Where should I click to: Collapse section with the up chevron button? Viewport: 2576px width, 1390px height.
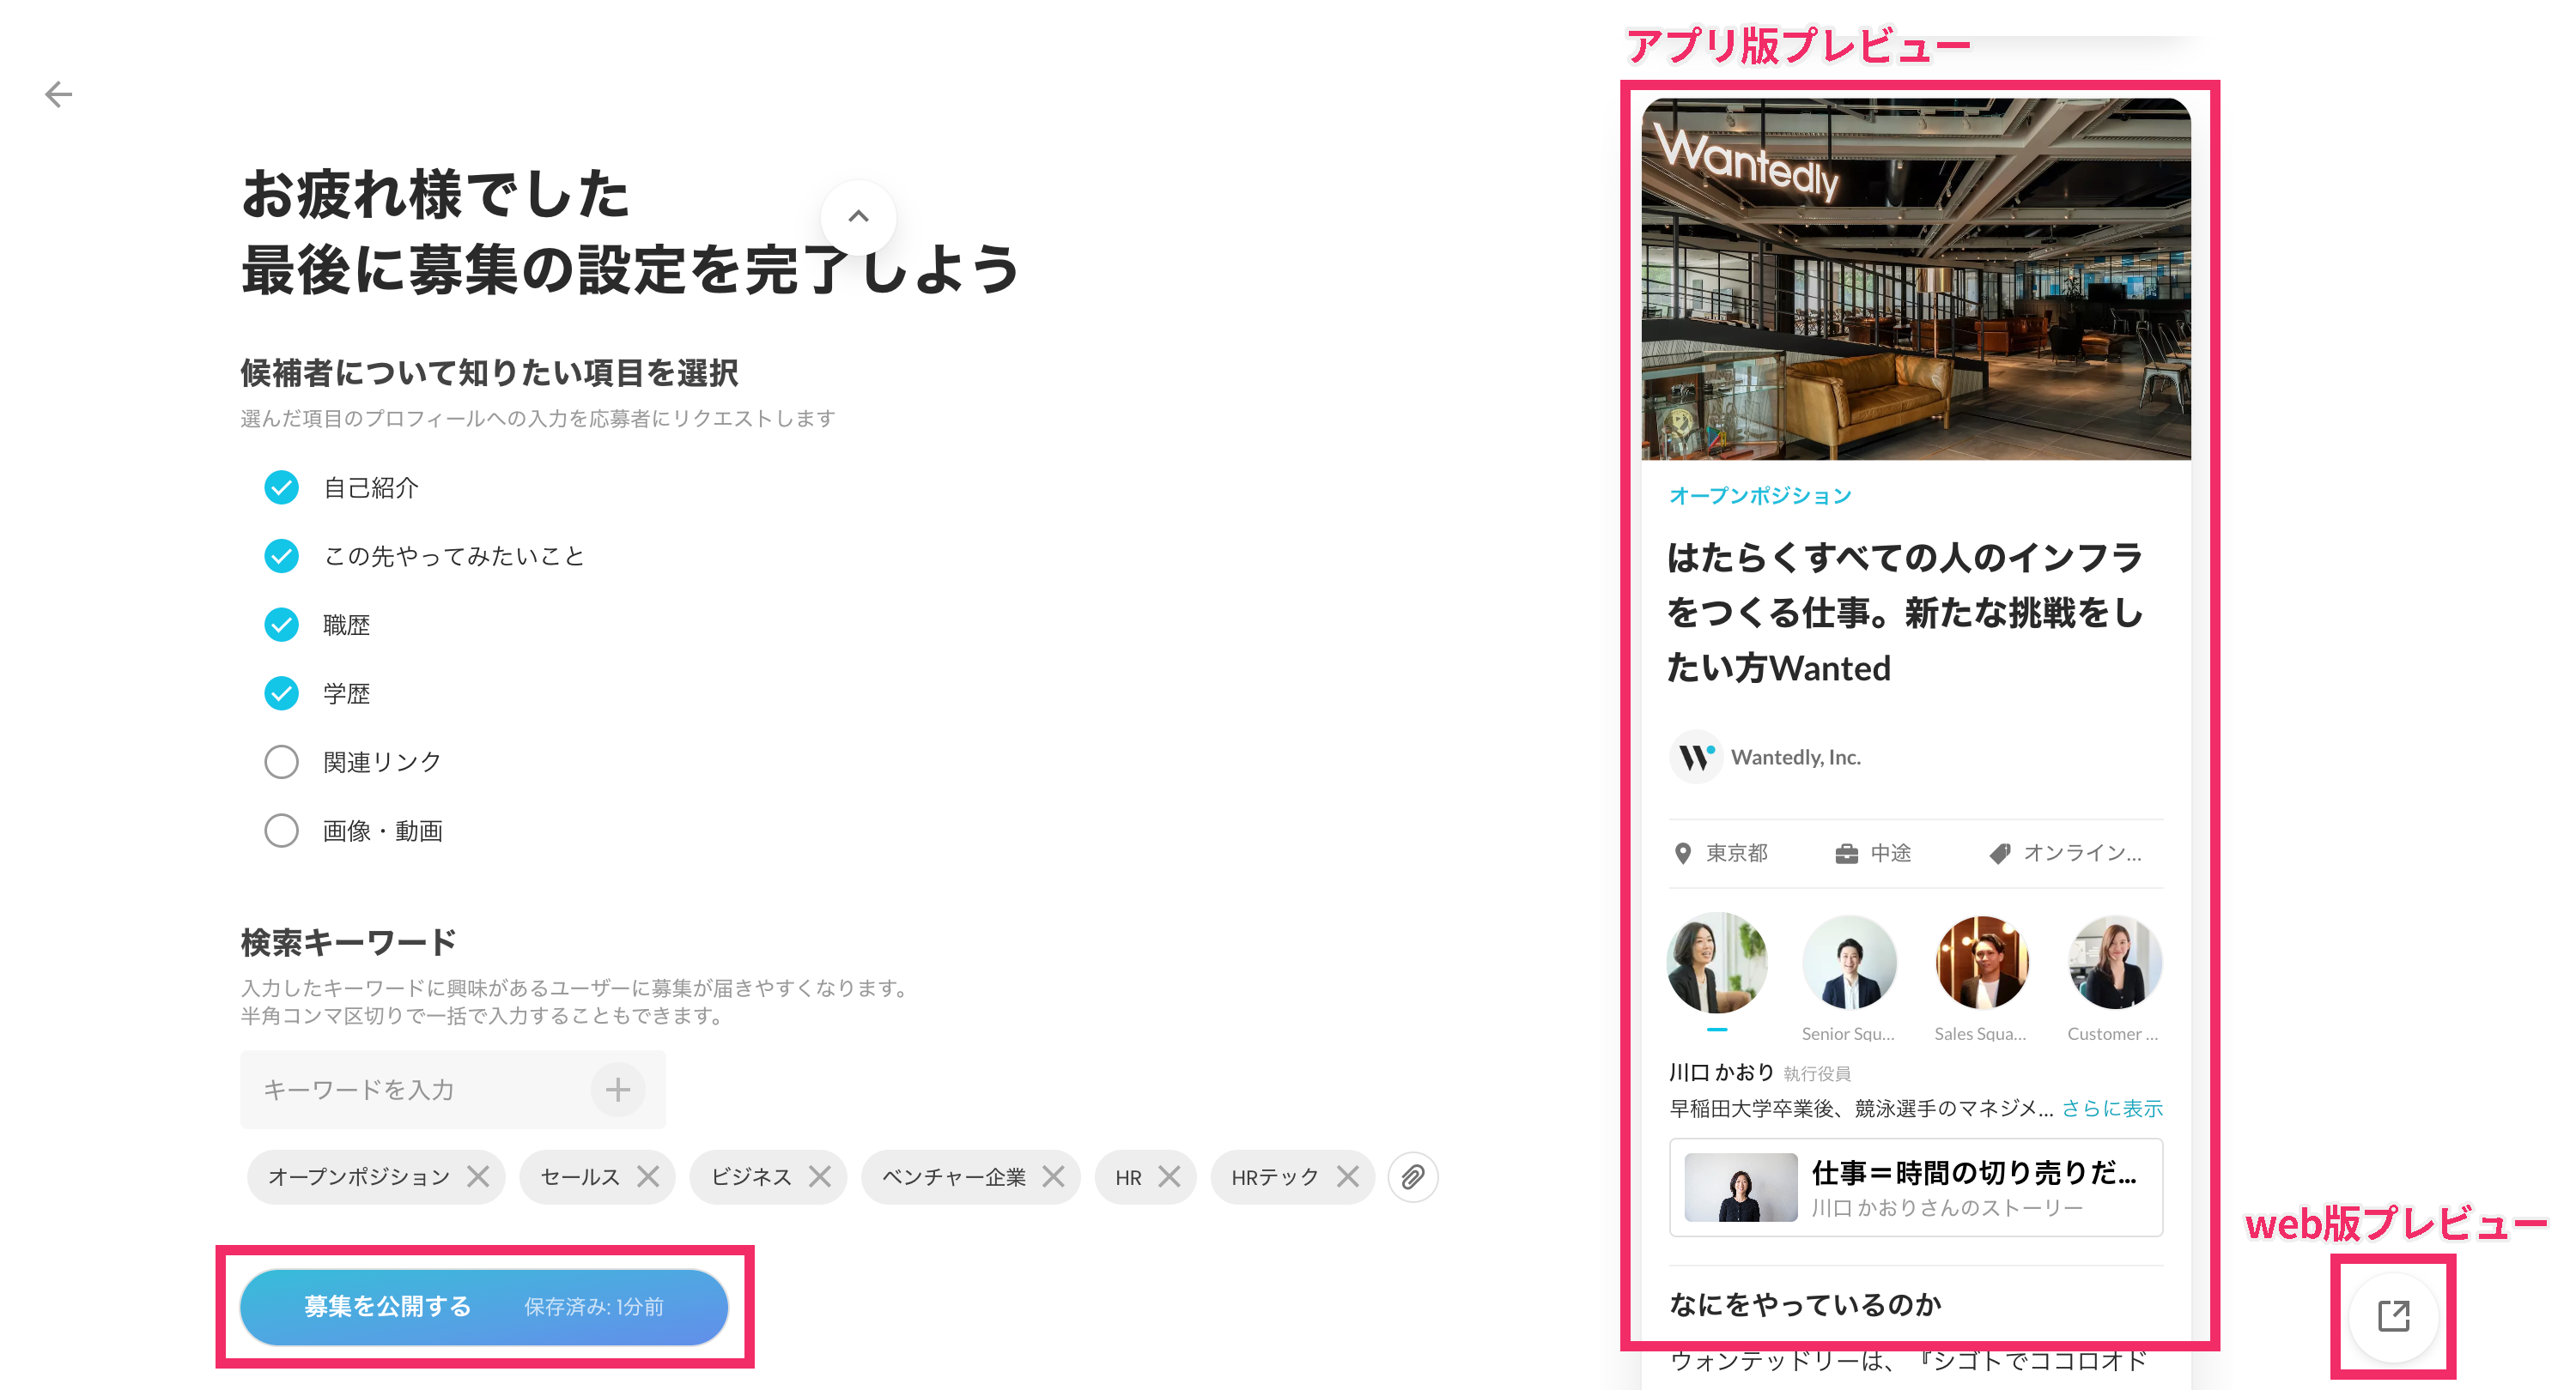pyautogui.click(x=858, y=216)
